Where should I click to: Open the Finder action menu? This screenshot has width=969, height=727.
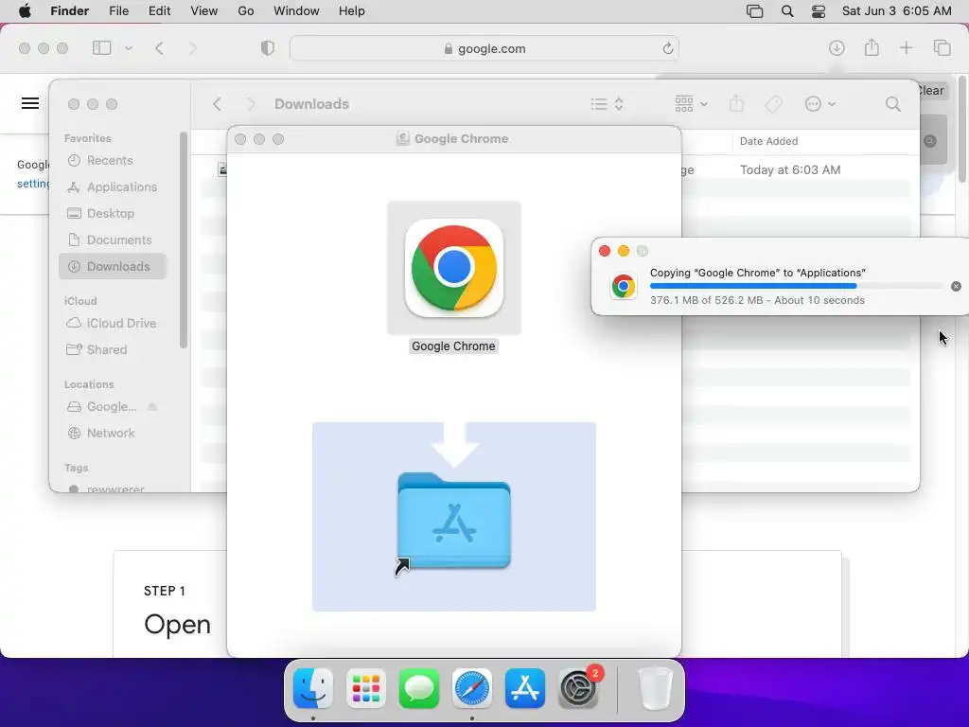click(x=820, y=104)
